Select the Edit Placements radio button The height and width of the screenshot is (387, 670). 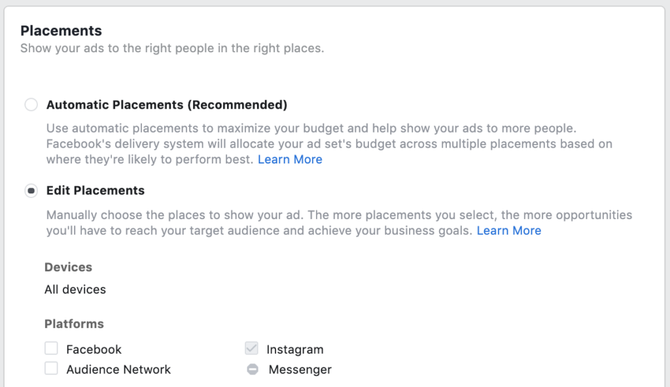[31, 191]
